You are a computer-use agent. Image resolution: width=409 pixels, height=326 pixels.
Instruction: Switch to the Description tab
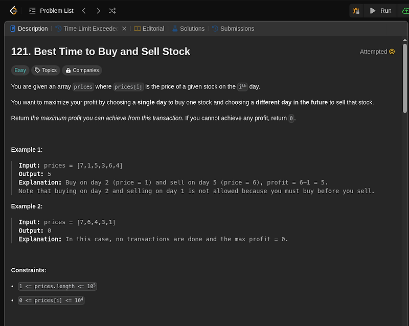[29, 29]
